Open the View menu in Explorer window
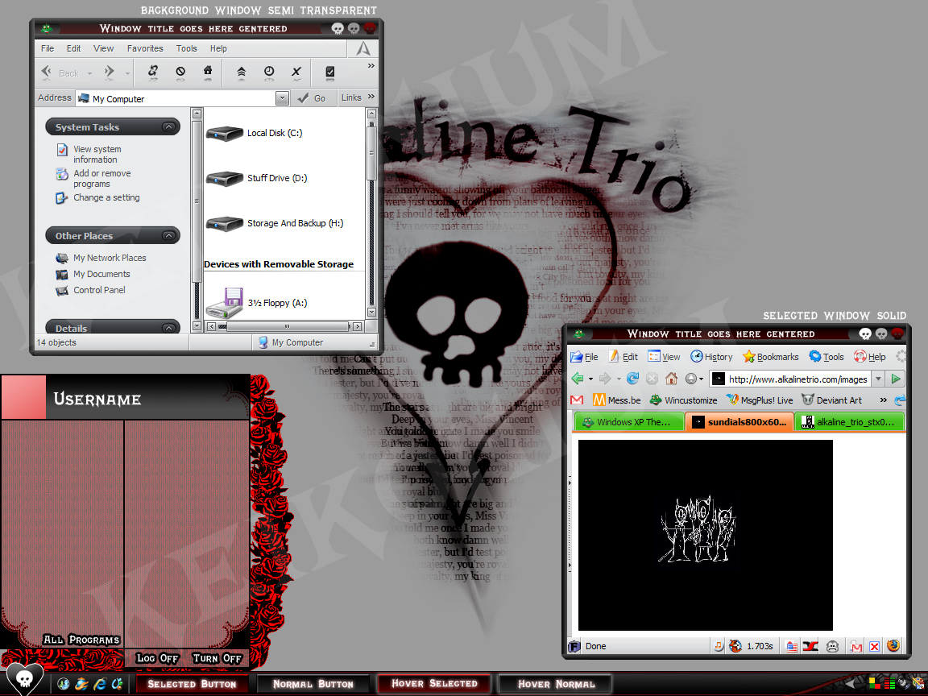This screenshot has width=928, height=696. click(x=103, y=48)
